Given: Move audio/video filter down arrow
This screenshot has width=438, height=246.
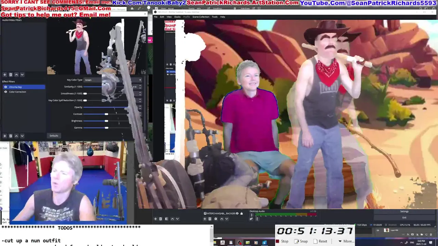Looking at the screenshot, I should (x=22, y=74).
